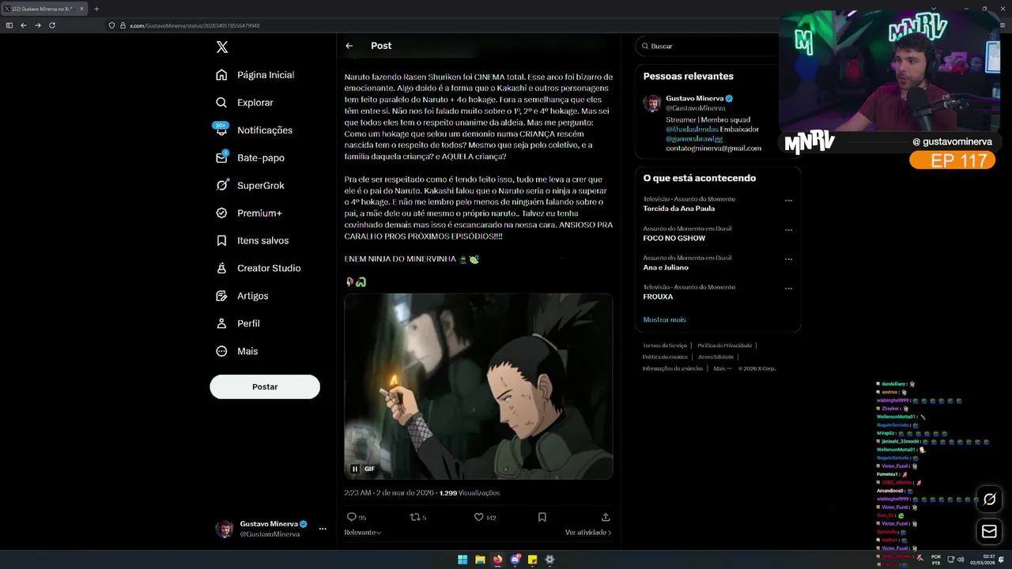Open Notificações in sidebar
1012x569 pixels.
tap(254, 130)
